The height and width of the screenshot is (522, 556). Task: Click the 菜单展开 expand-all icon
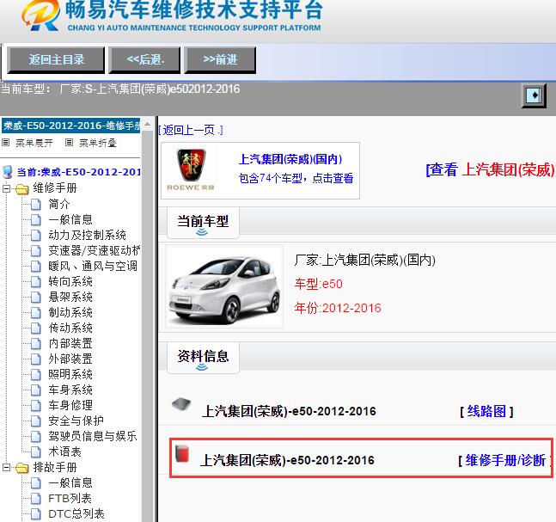[x=5, y=143]
